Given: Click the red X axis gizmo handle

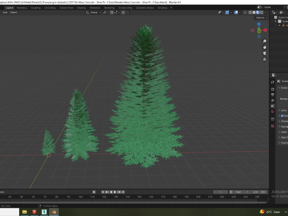Looking at the screenshot, I should 265,30.
